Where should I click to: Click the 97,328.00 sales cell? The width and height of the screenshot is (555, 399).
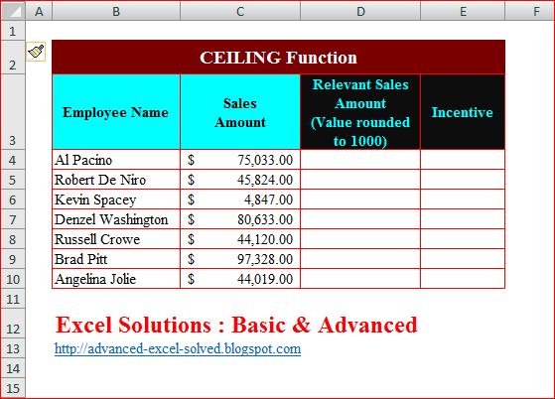240,259
